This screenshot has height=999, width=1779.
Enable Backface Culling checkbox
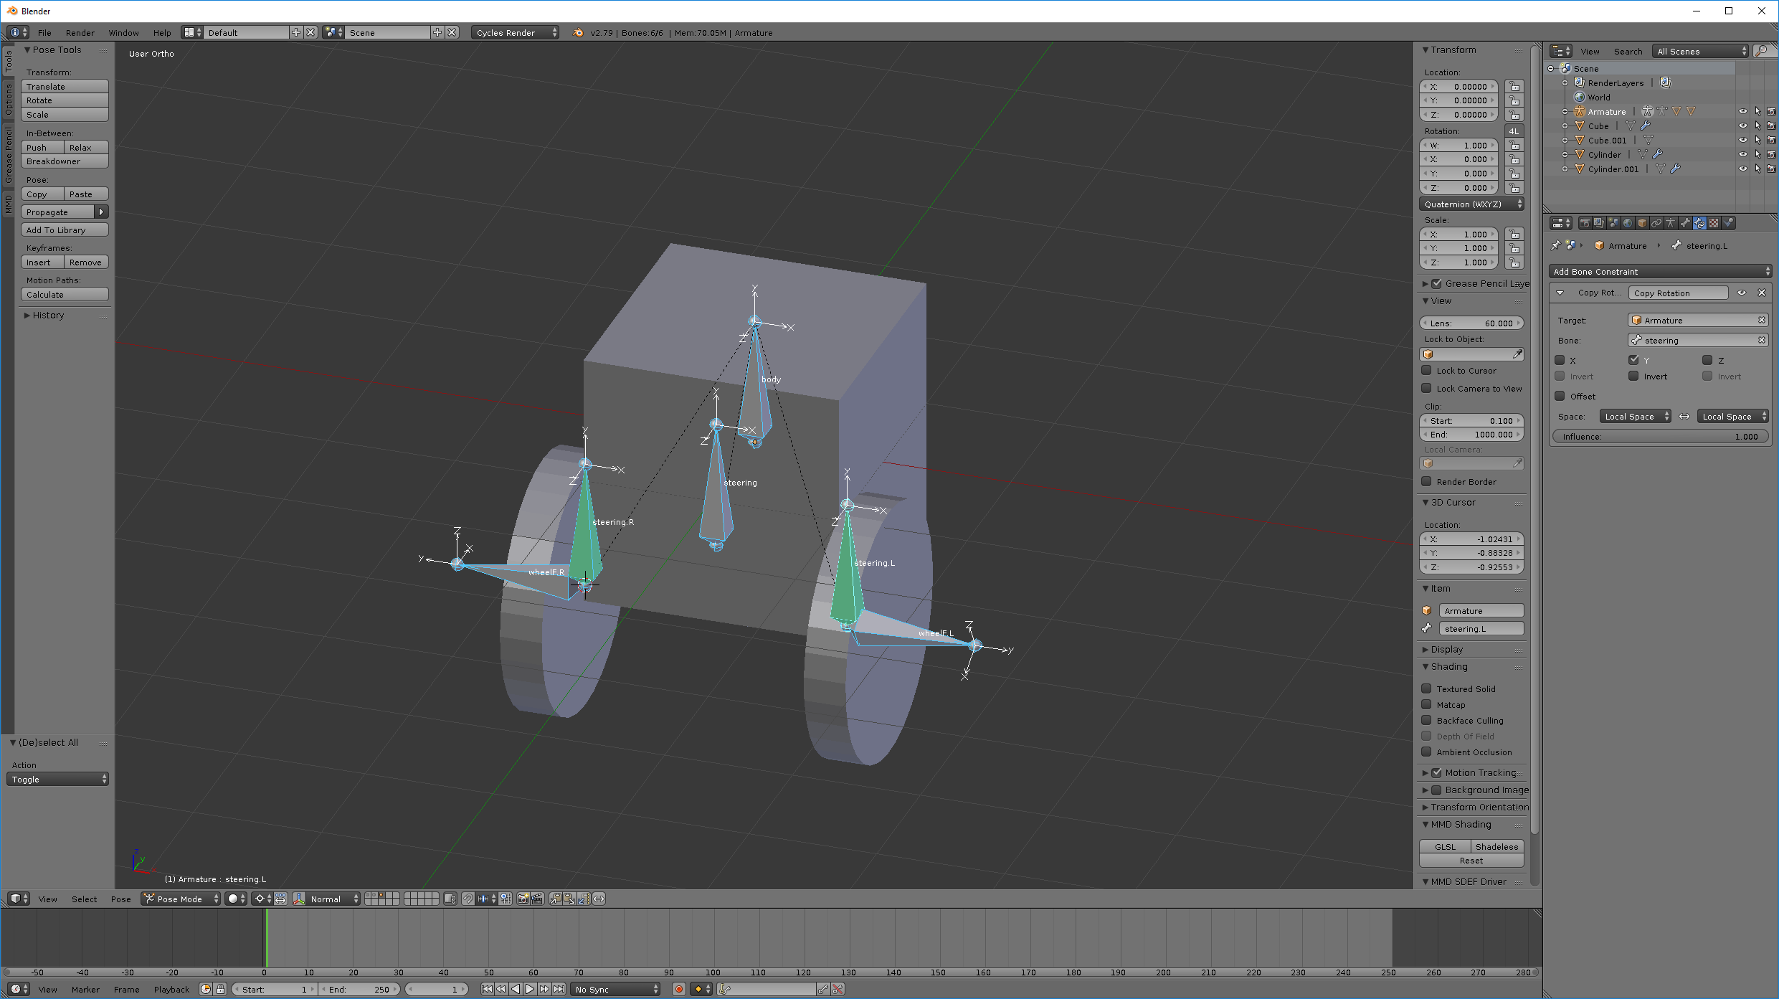(x=1427, y=720)
